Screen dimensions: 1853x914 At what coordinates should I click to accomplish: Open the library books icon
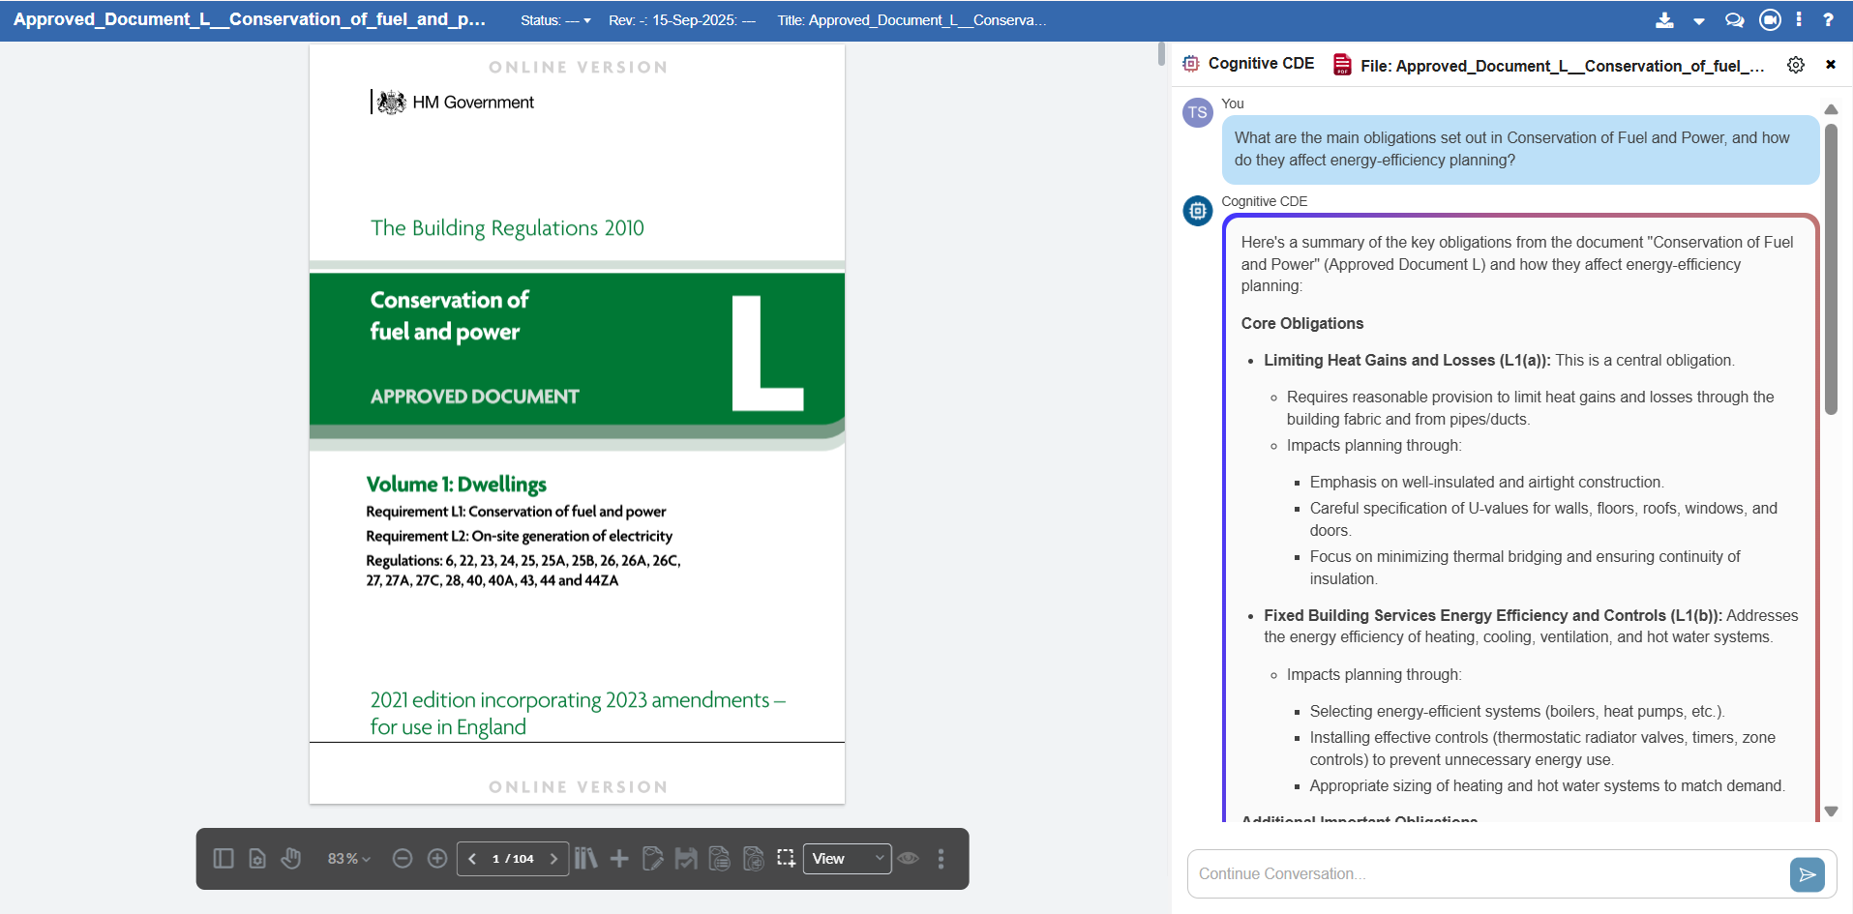585,859
